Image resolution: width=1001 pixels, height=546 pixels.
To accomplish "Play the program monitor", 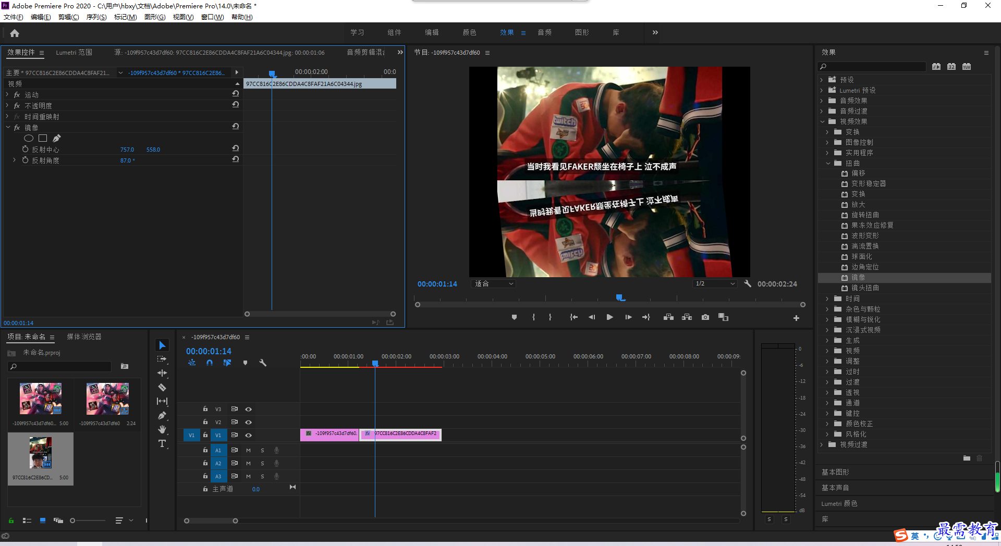I will (x=609, y=317).
